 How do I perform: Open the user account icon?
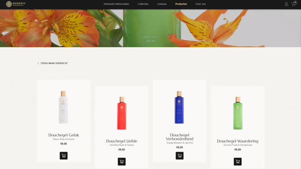[286, 4]
